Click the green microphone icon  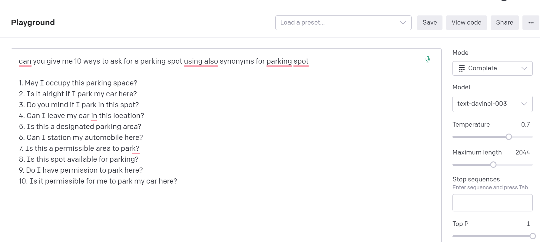coord(428,59)
